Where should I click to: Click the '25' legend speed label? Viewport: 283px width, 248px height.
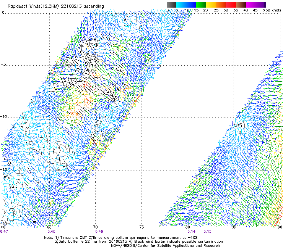(216, 10)
